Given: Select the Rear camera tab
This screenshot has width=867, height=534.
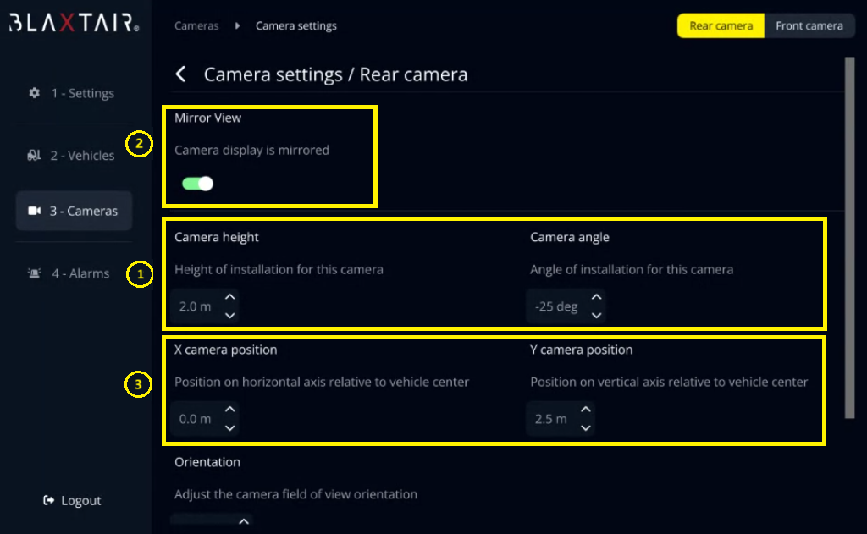Looking at the screenshot, I should click(721, 25).
